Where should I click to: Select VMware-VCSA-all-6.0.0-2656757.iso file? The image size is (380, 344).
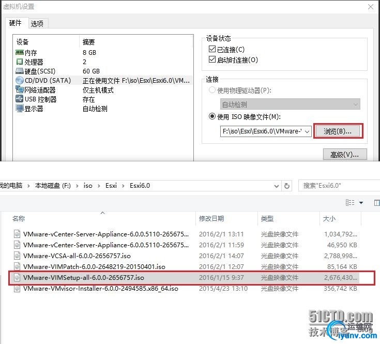(x=184, y=256)
